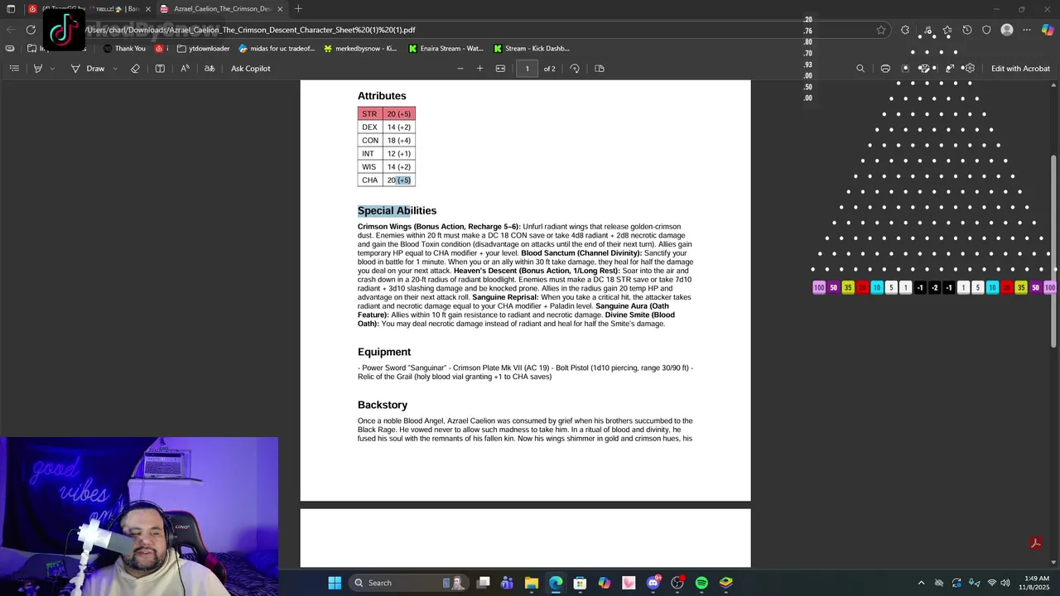This screenshot has height=596, width=1060.
Task: Open the midas for uc tradeoff bookmark
Action: click(x=277, y=49)
